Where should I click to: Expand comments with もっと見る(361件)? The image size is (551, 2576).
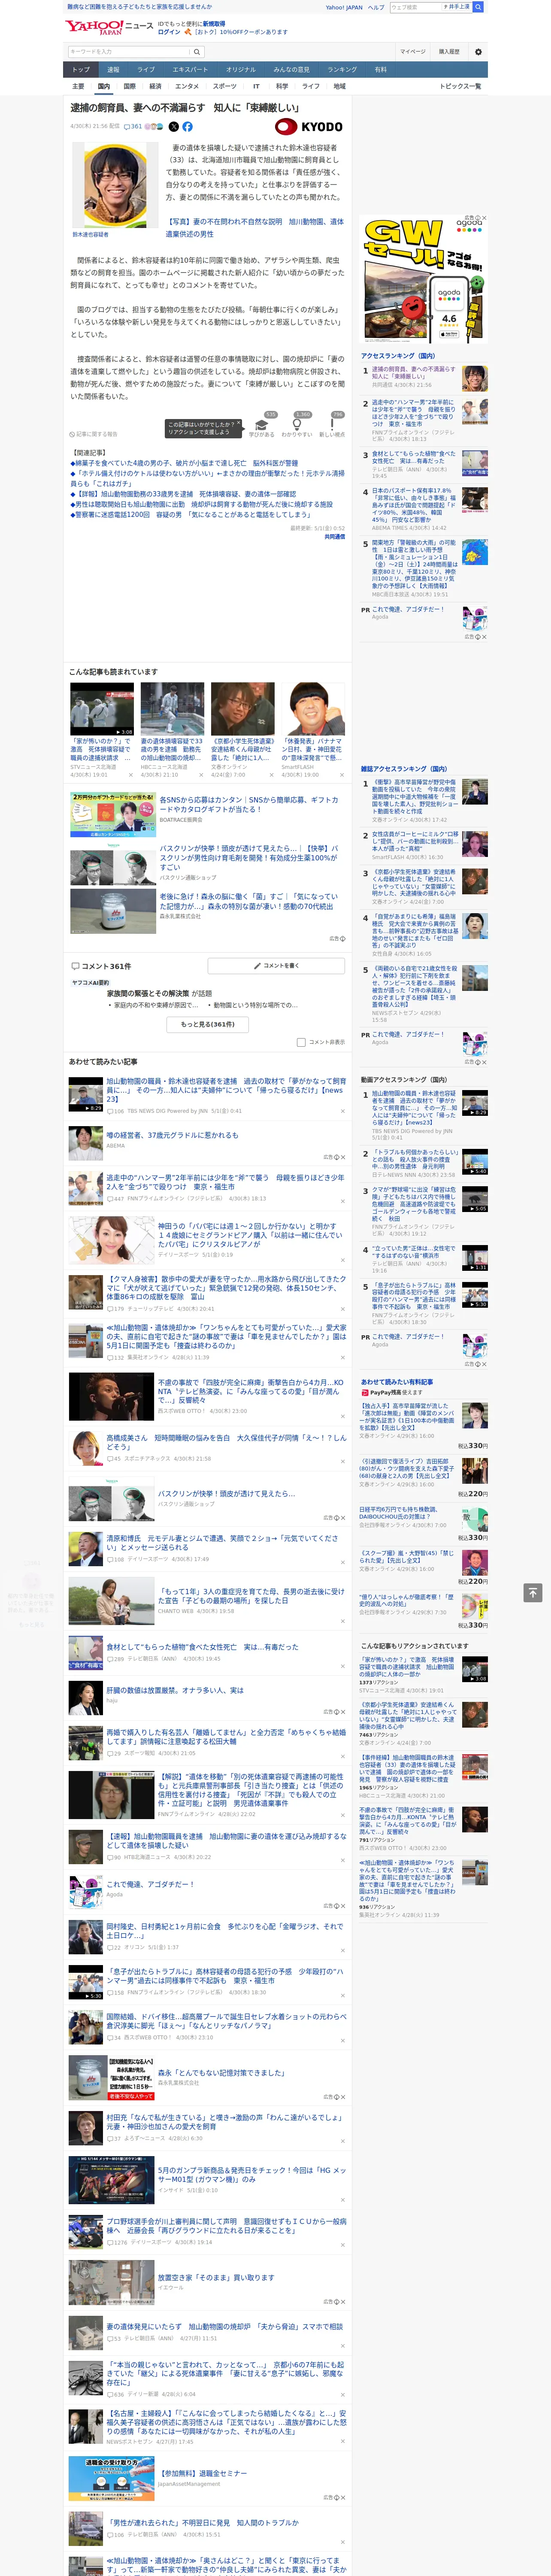point(208,1025)
